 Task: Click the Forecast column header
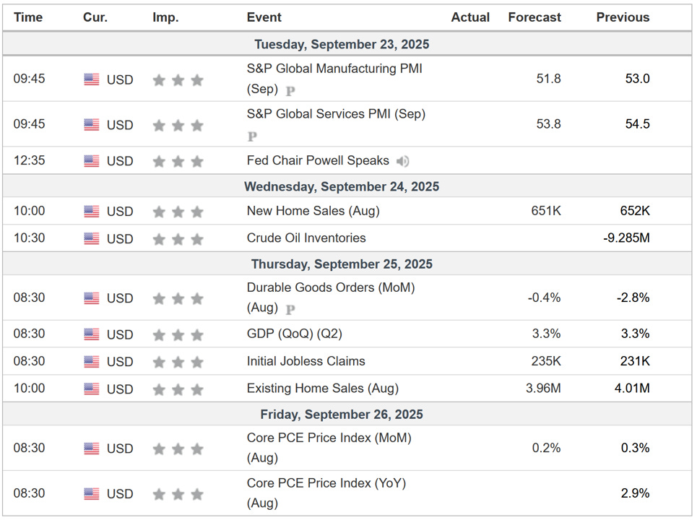(x=534, y=17)
